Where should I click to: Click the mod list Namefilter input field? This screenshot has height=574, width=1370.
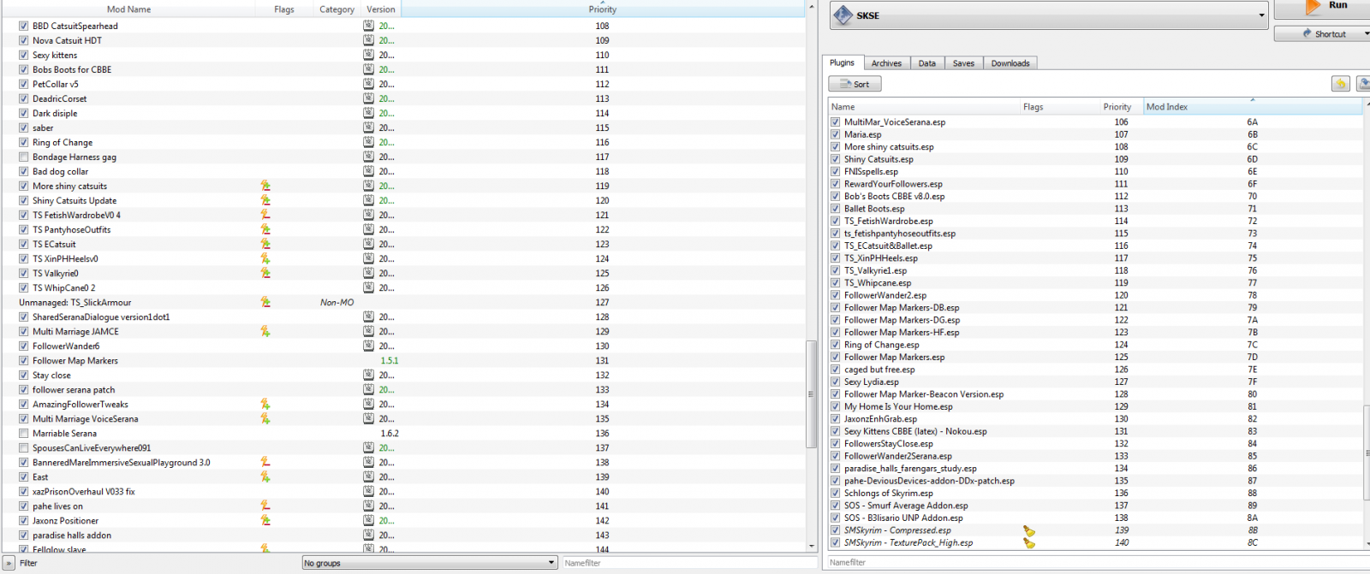click(685, 563)
